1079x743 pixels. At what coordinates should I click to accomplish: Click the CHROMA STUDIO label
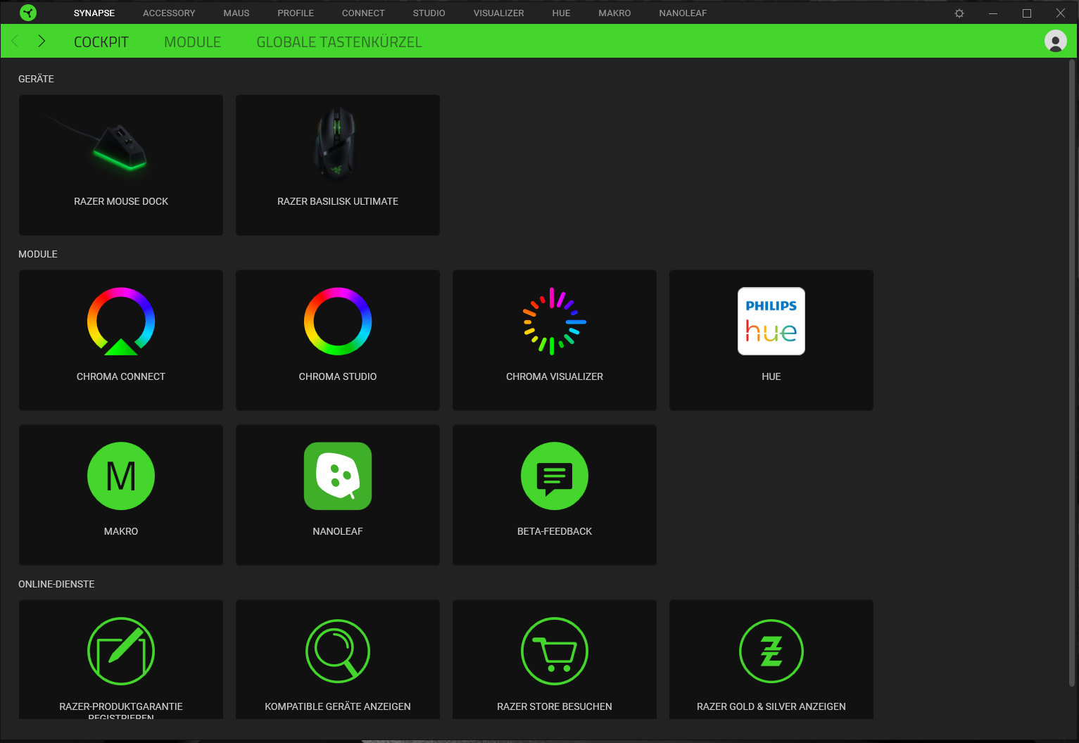[338, 376]
